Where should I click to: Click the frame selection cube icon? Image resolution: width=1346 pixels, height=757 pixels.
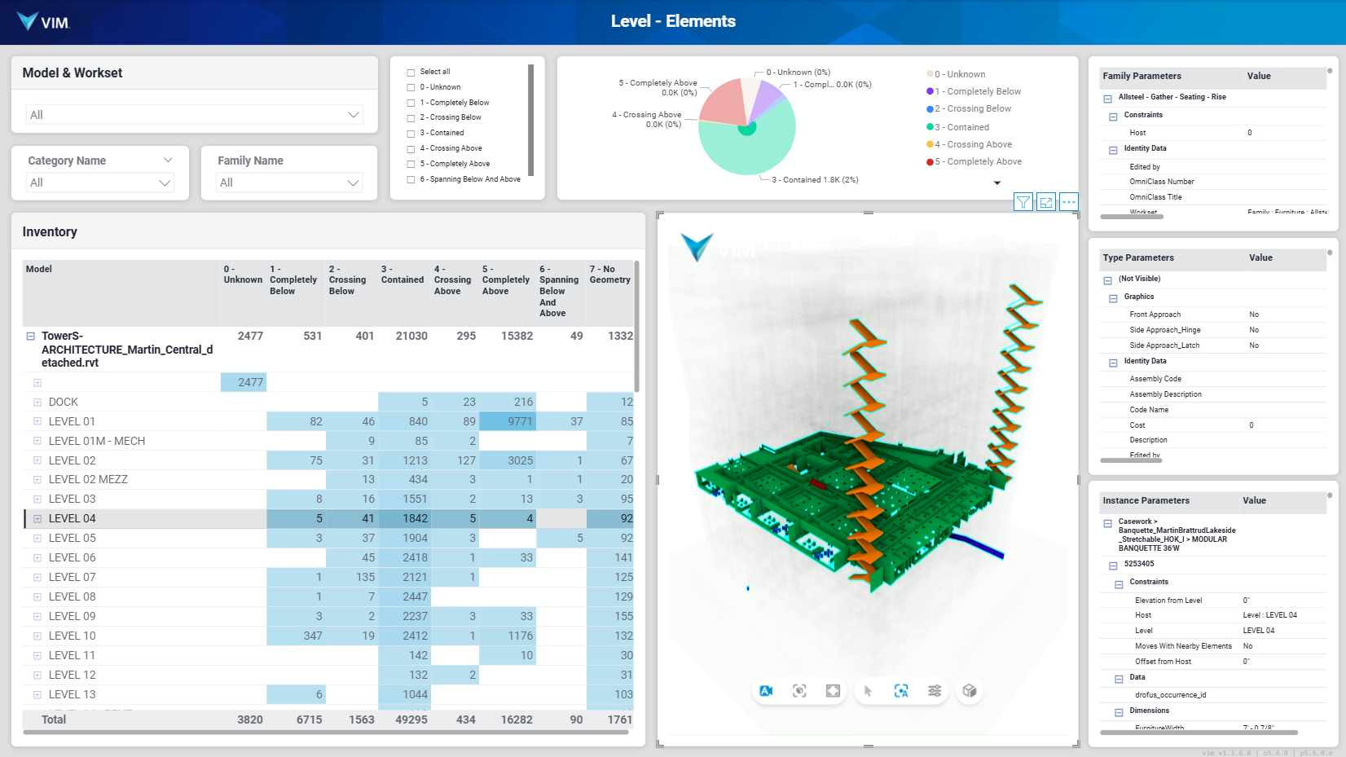[799, 691]
